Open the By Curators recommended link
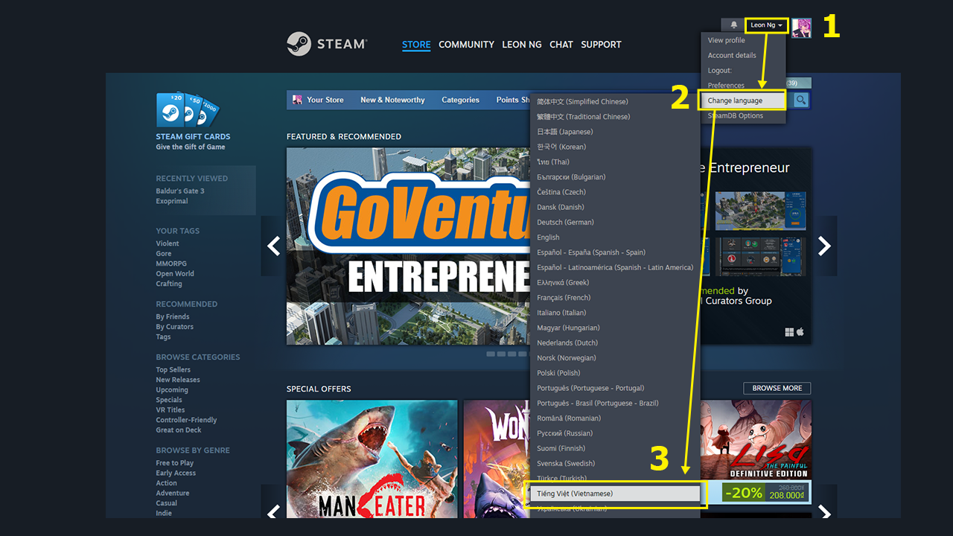 click(174, 327)
